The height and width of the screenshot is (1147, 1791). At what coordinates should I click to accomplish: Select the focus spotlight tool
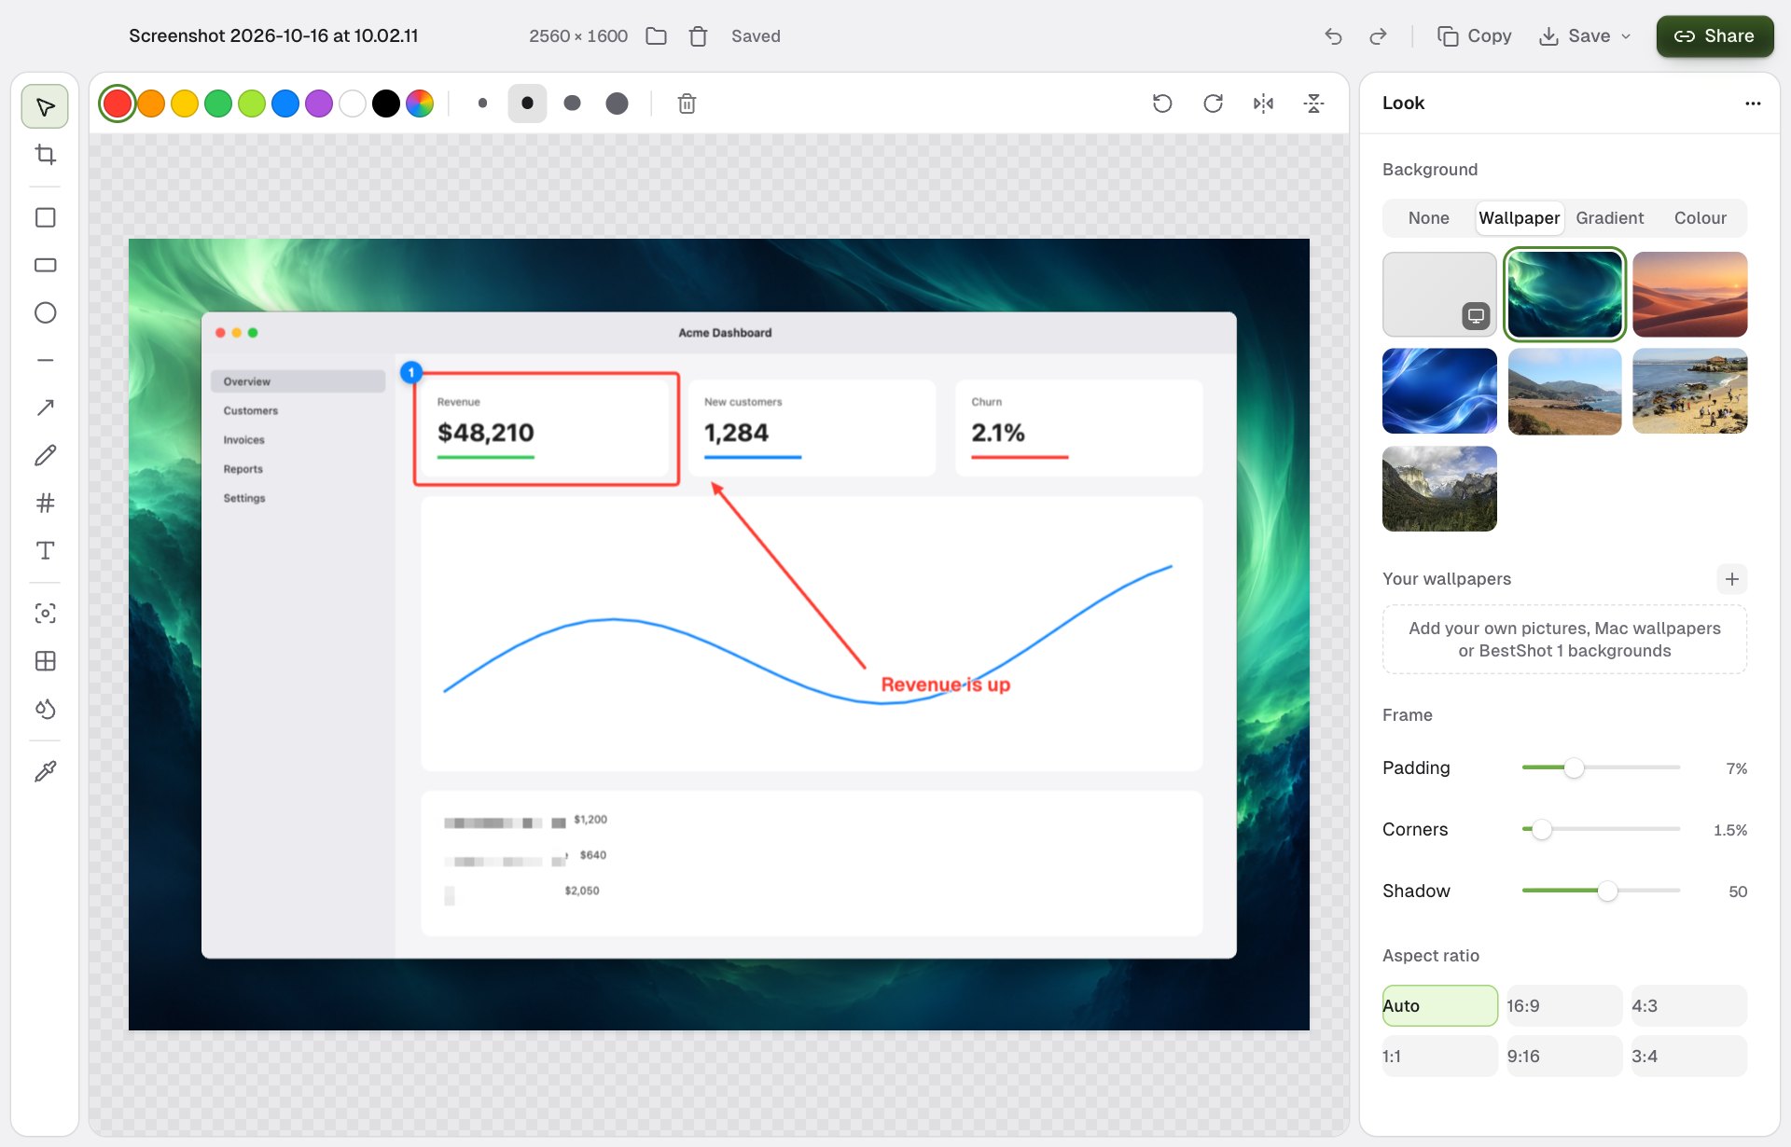pyautogui.click(x=45, y=613)
